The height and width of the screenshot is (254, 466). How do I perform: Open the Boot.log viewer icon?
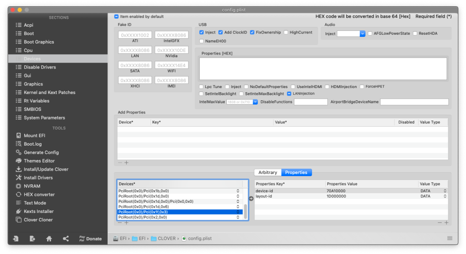point(19,144)
